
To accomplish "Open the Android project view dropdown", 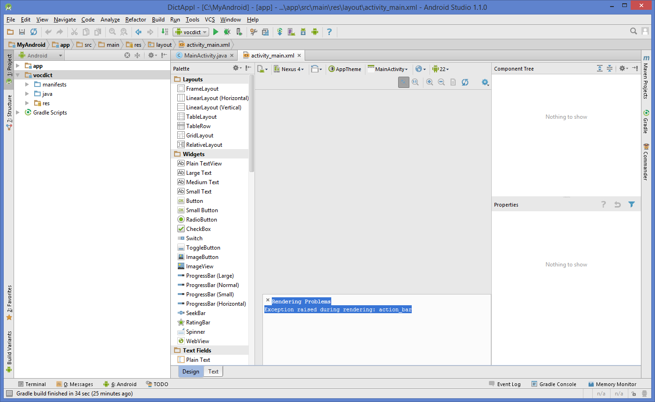I will click(x=40, y=55).
